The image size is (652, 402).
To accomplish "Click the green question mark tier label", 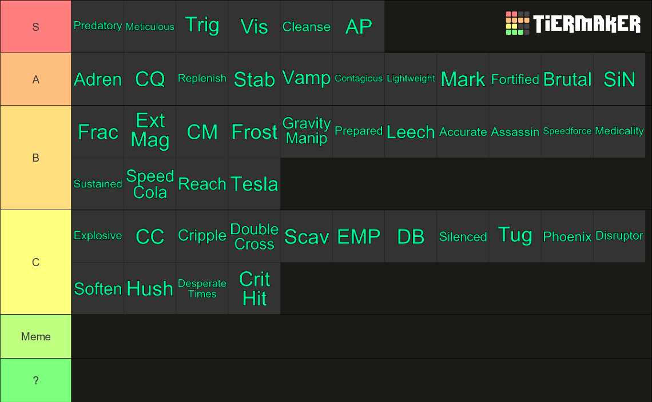I will [36, 380].
